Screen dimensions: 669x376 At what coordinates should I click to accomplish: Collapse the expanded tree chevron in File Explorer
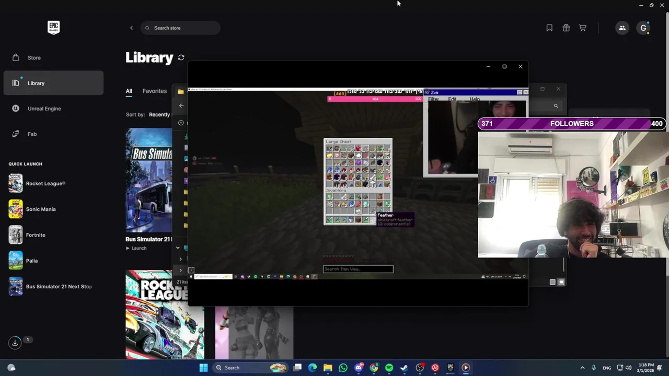(x=178, y=248)
